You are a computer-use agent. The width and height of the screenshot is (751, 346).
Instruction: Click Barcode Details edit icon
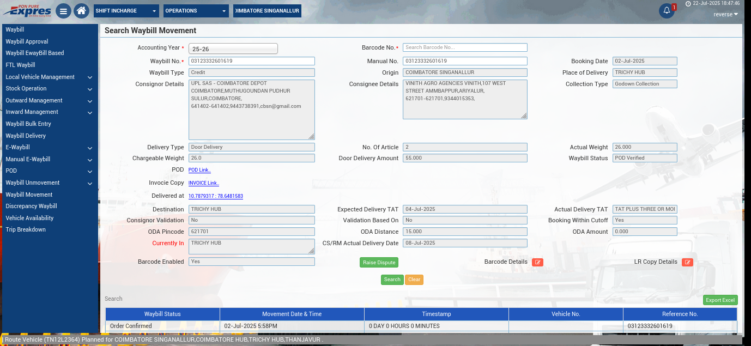(x=537, y=263)
